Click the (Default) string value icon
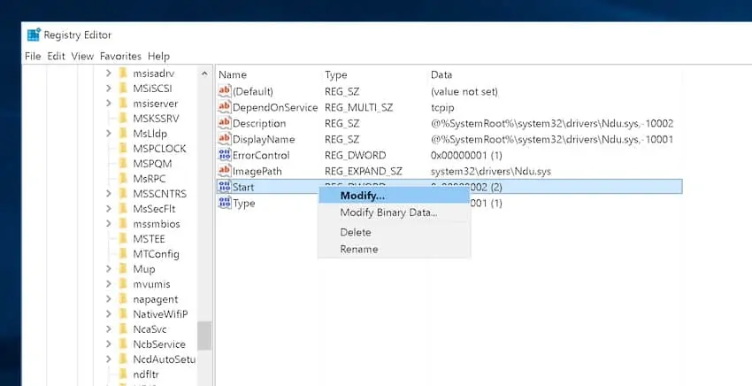The height and width of the screenshot is (386, 752). [x=224, y=90]
